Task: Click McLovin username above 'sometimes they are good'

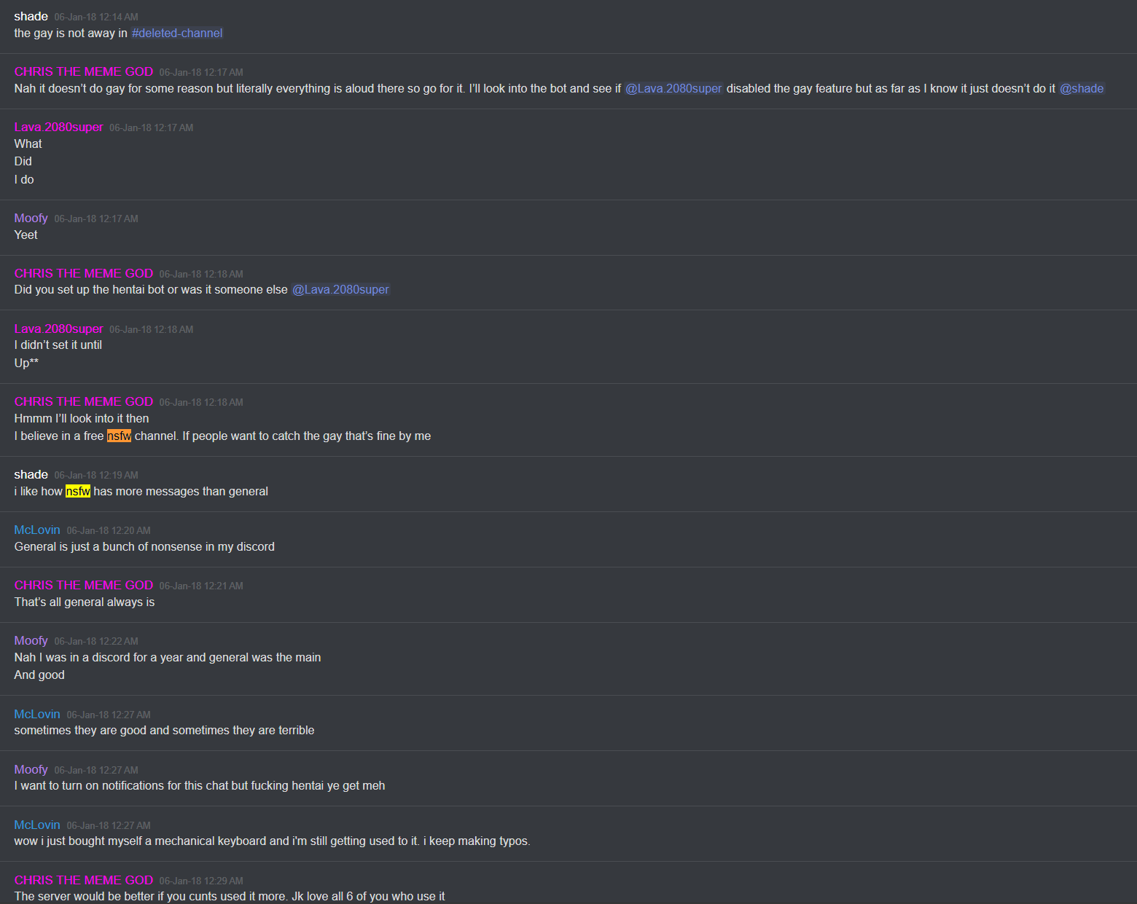Action: click(x=37, y=715)
